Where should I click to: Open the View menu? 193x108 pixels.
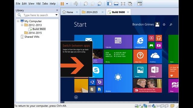point(31,4)
